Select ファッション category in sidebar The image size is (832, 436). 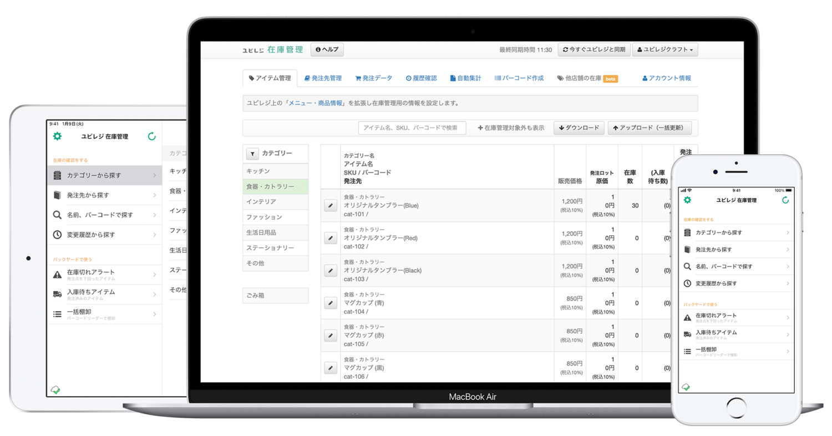275,217
